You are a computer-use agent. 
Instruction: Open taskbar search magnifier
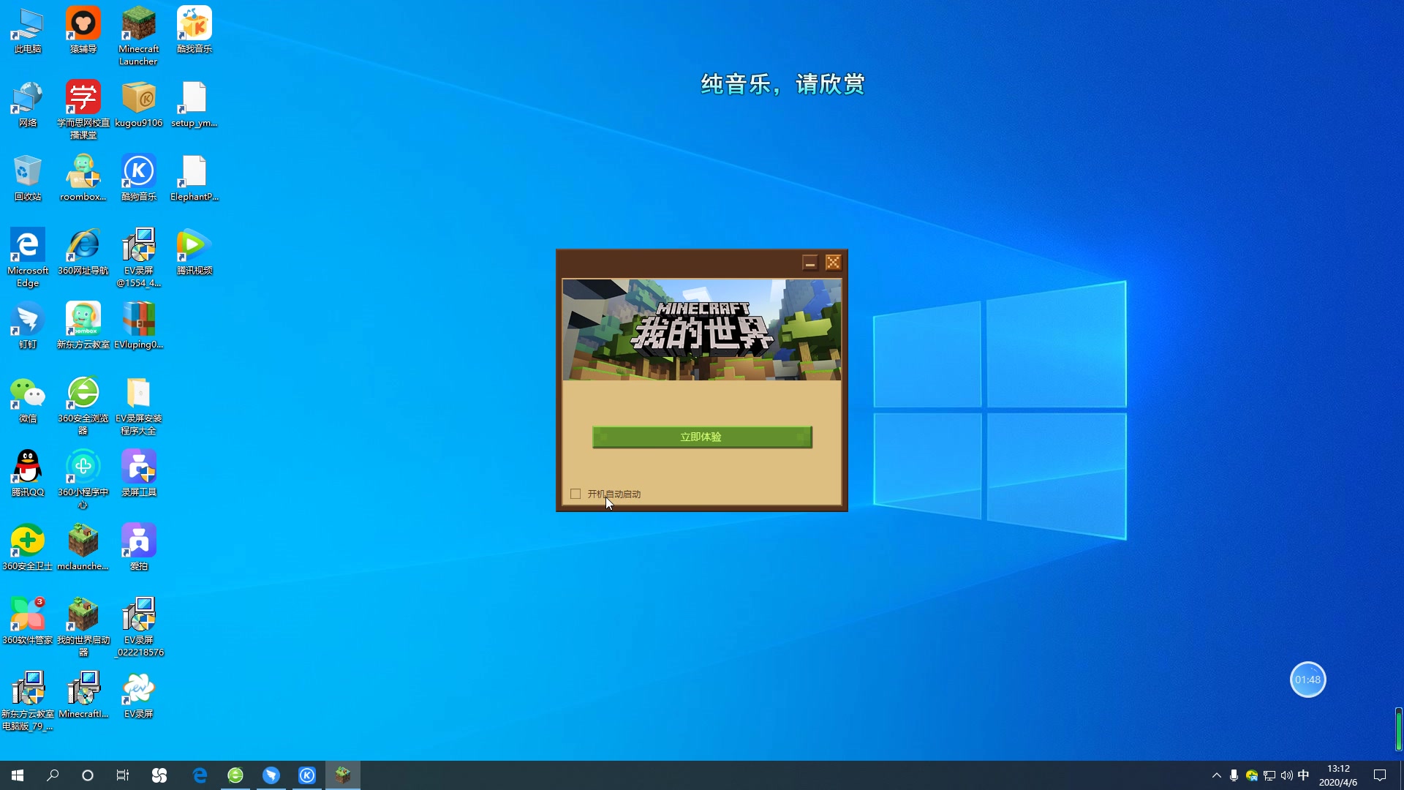pos(53,775)
